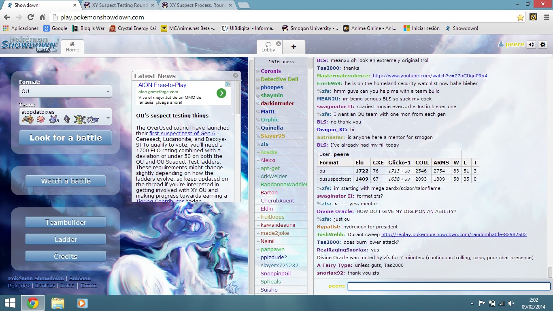Open the stopdatbixes team dropdown
The width and height of the screenshot is (553, 311).
[x=66, y=116]
